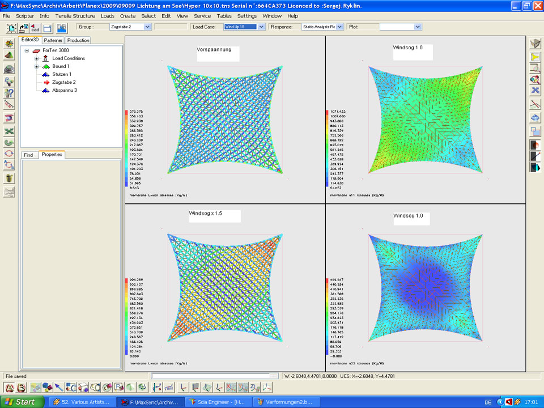Click the DB database toolbar icon

pyautogui.click(x=61, y=27)
